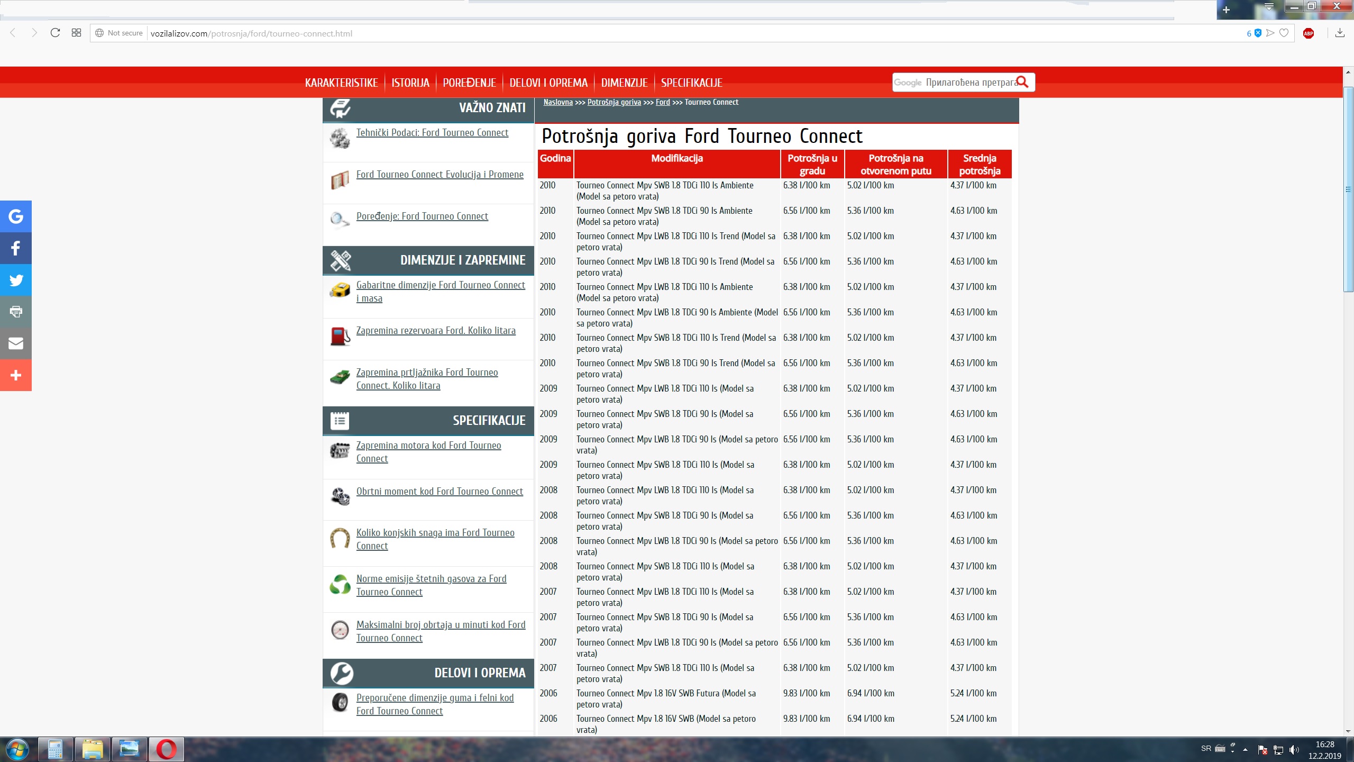Open Ford Tourneo Connect Evolucija i Promene

(x=440, y=175)
